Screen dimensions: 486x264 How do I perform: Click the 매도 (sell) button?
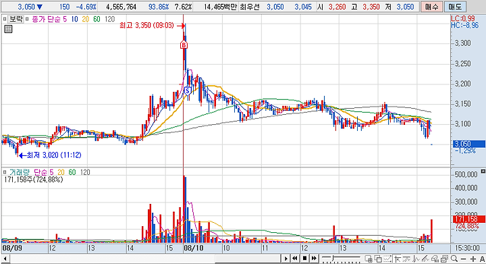(455, 7)
